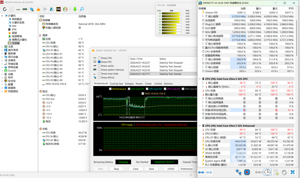Expand 核心频率 row in HWiNFO
The image size is (300, 178).
(203, 16)
